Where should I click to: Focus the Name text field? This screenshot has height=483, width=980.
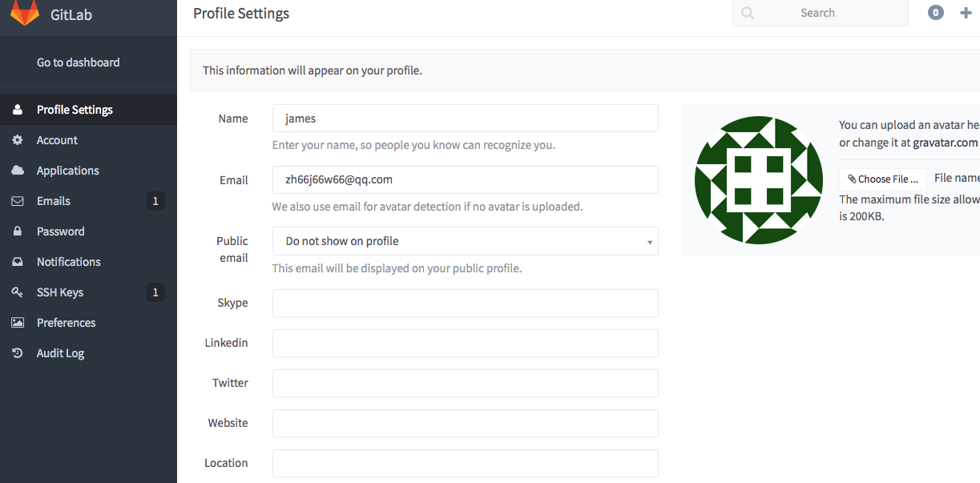[465, 119]
